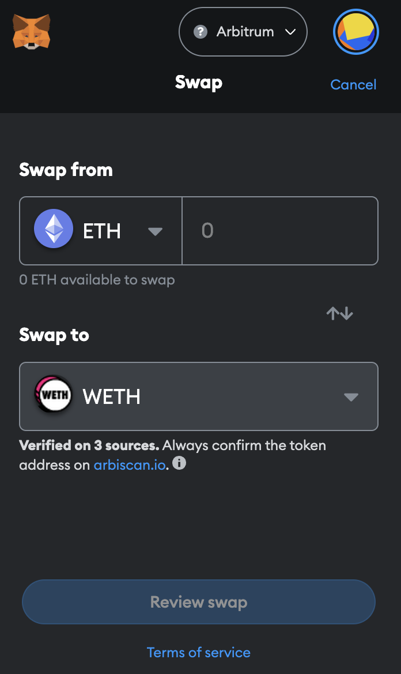Open the Terms of service link
The height and width of the screenshot is (674, 401).
click(199, 653)
